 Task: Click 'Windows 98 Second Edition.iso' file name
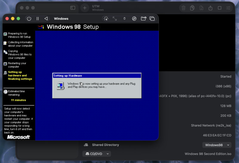[208, 154]
